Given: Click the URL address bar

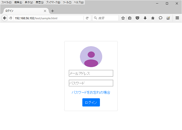Looking at the screenshot, I should [x=49, y=18].
